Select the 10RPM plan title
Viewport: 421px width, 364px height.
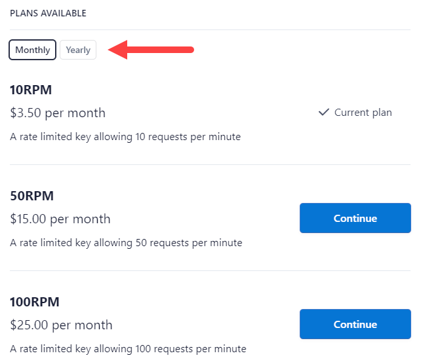[x=31, y=90]
